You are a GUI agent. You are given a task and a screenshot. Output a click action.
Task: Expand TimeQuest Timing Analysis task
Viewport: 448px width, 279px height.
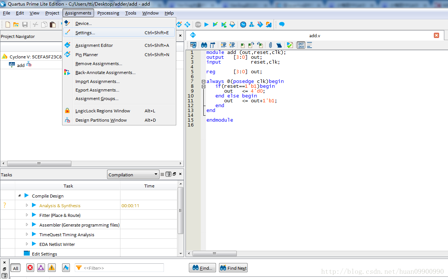point(27,234)
